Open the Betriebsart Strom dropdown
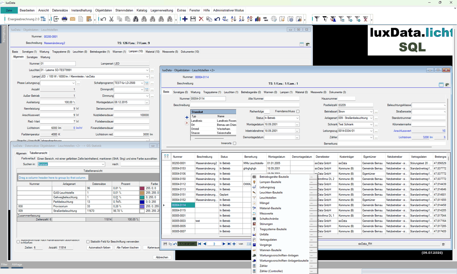This screenshot has width=457, height=274. (371, 111)
